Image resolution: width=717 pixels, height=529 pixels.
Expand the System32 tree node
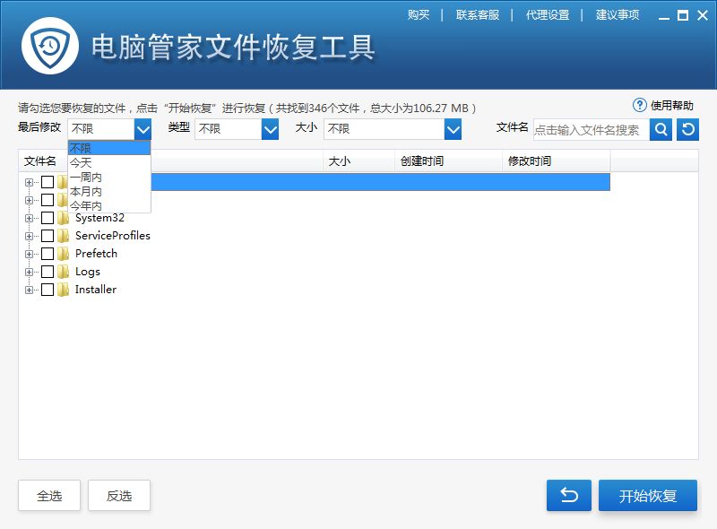tap(29, 218)
